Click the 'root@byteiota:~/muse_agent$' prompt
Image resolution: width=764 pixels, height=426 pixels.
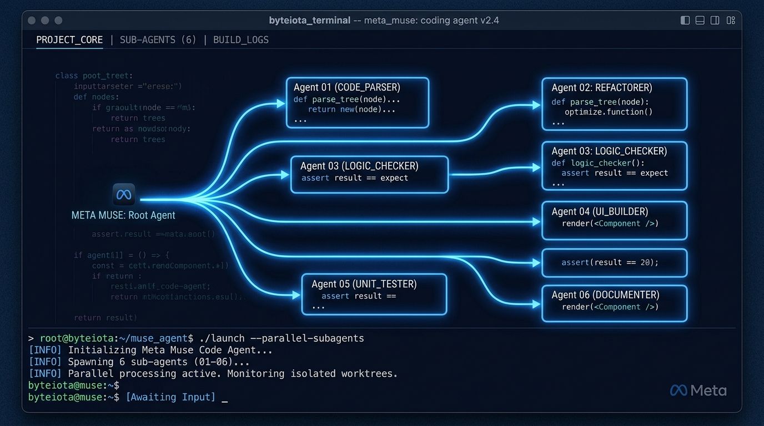[x=117, y=338]
